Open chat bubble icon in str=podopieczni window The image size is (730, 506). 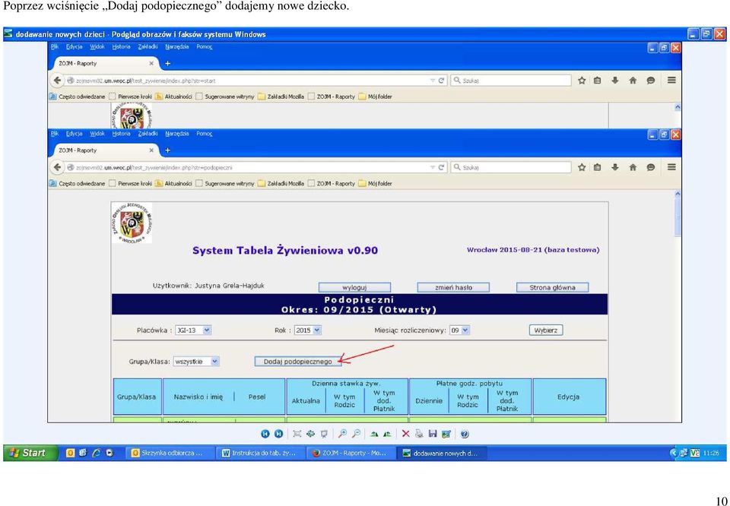click(x=650, y=167)
